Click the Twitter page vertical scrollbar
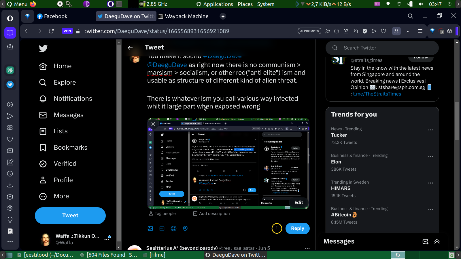 coord(457,121)
